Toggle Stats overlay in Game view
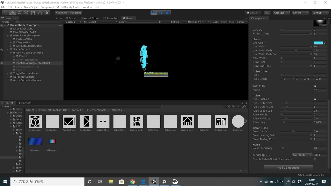Viewport: 331px width, 186px height. pyautogui.click(x=232, y=22)
